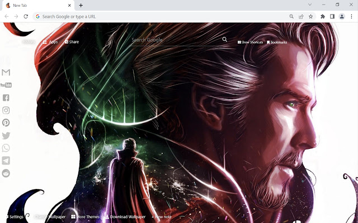Viewport: 358px width, 223px height.
Task: Reload the current page
Action: tap(26, 16)
